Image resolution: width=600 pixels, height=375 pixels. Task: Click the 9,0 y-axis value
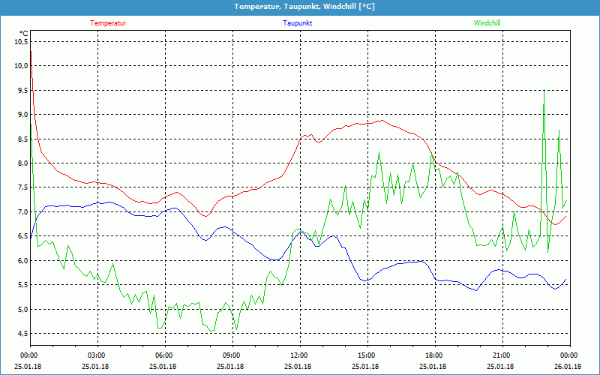pos(22,115)
